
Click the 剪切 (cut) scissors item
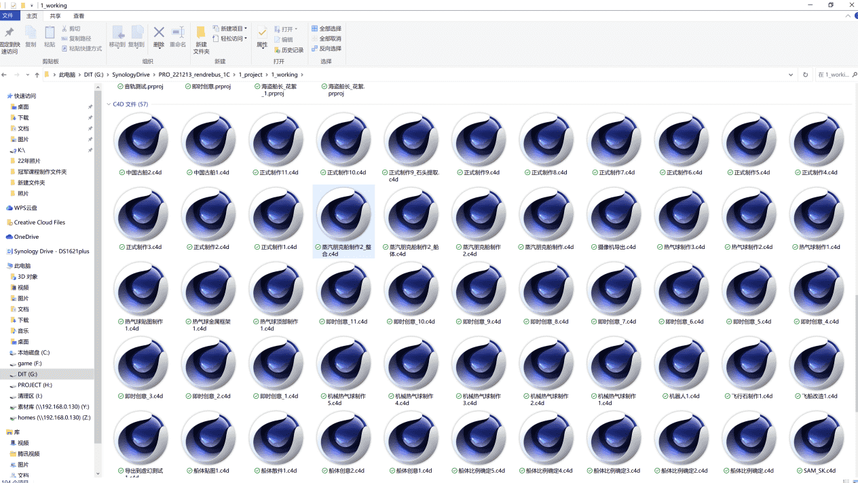(71, 28)
